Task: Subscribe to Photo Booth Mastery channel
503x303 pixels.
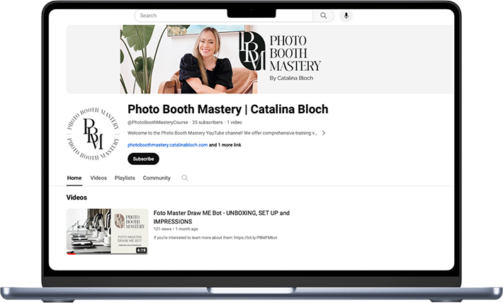Action: [143, 159]
